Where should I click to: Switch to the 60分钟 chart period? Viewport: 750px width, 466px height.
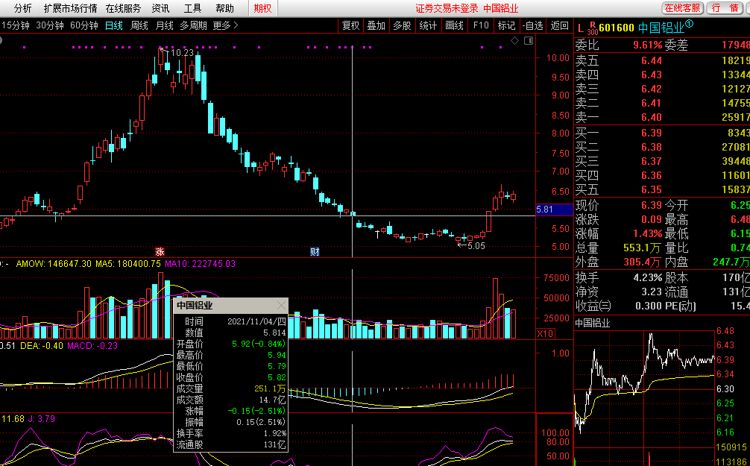[83, 25]
